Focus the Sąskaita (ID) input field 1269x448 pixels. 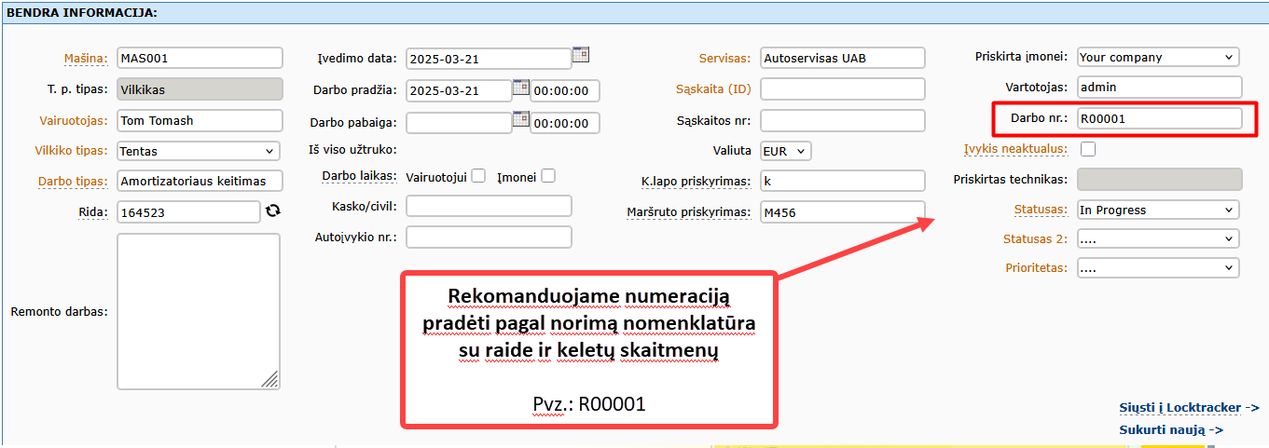click(x=843, y=89)
